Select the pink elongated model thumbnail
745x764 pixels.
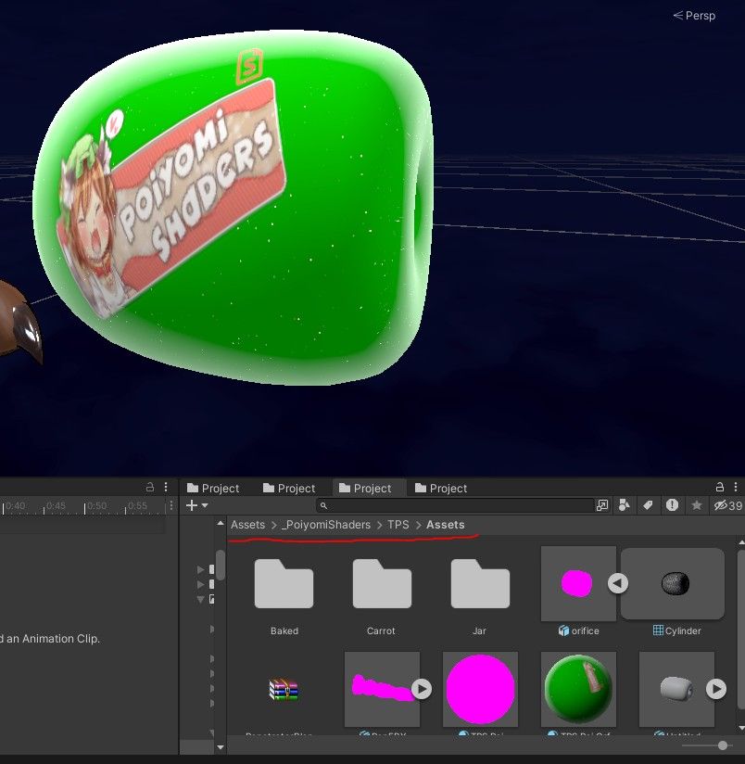pos(383,689)
